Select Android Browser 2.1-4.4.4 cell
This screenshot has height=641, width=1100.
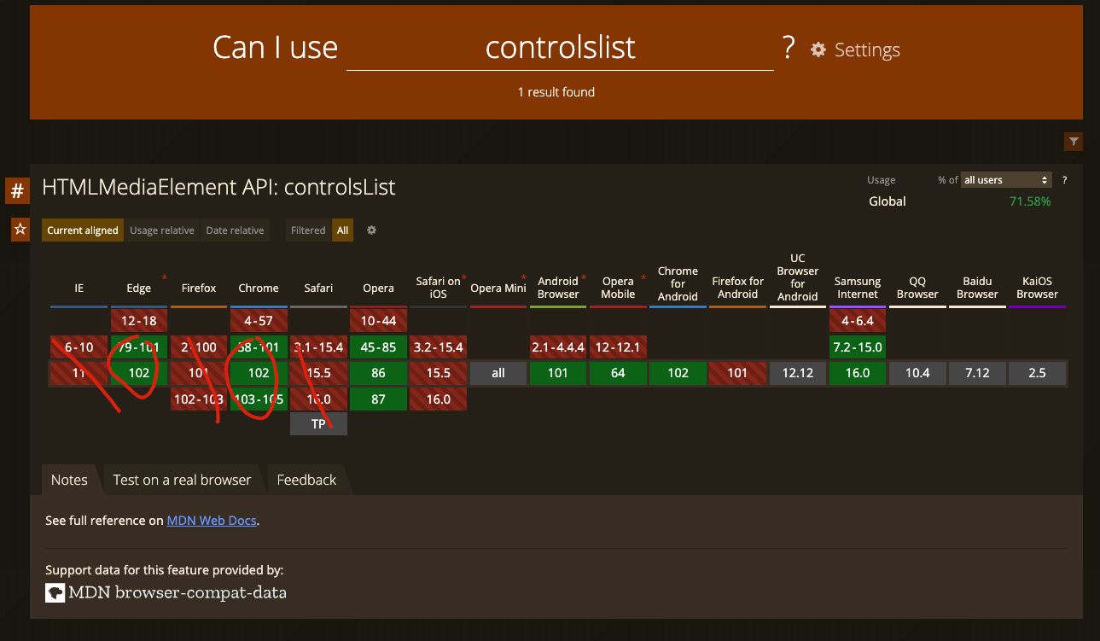point(558,347)
